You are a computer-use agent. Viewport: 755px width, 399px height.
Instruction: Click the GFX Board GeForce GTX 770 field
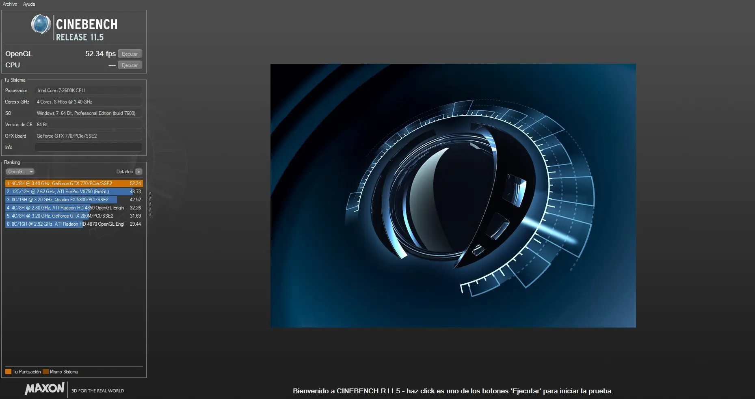click(89, 136)
